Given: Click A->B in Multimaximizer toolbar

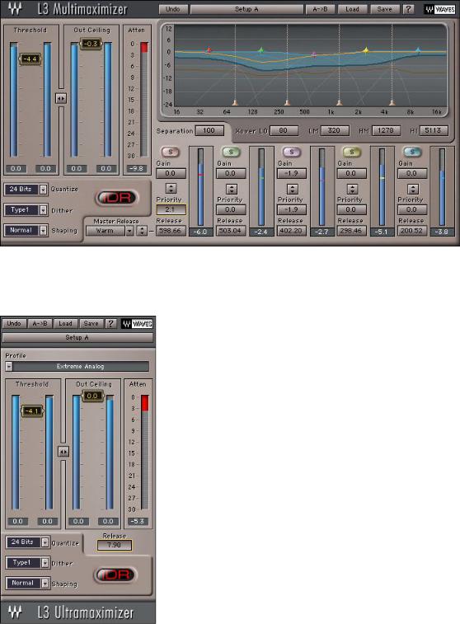Looking at the screenshot, I should 321,9.
